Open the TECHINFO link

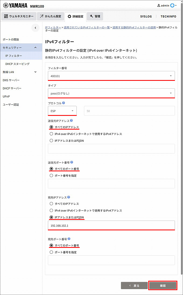(x=168, y=16)
